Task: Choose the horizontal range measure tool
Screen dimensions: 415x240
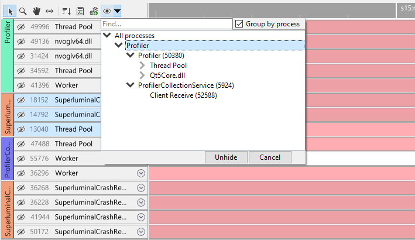Action: click(x=49, y=11)
